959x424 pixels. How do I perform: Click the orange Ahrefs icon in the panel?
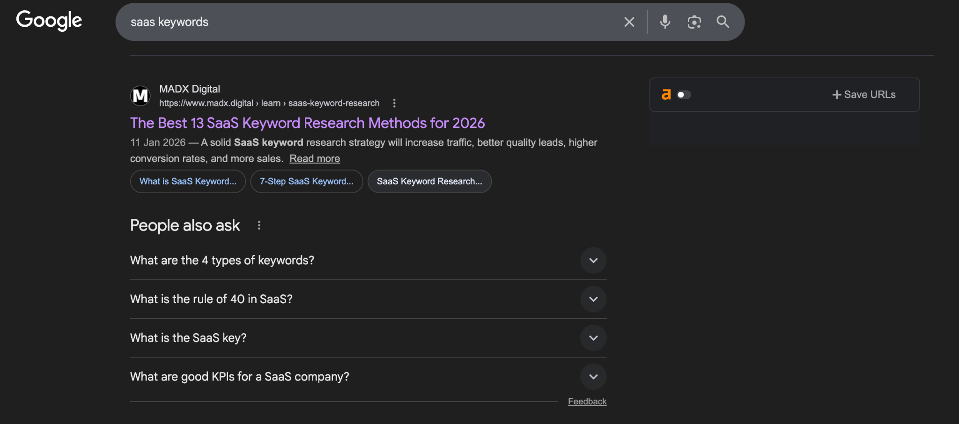[665, 95]
